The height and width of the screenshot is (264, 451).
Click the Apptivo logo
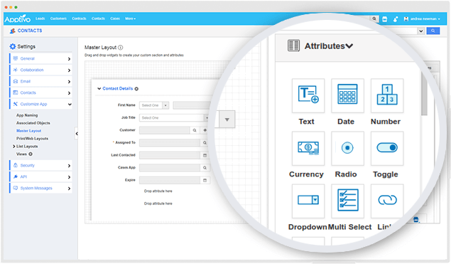[x=18, y=19]
